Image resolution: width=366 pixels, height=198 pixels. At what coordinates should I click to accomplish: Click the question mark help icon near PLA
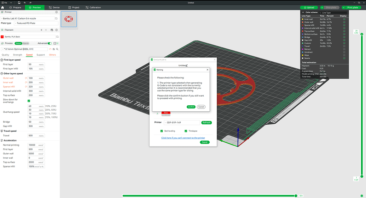click(x=157, y=114)
